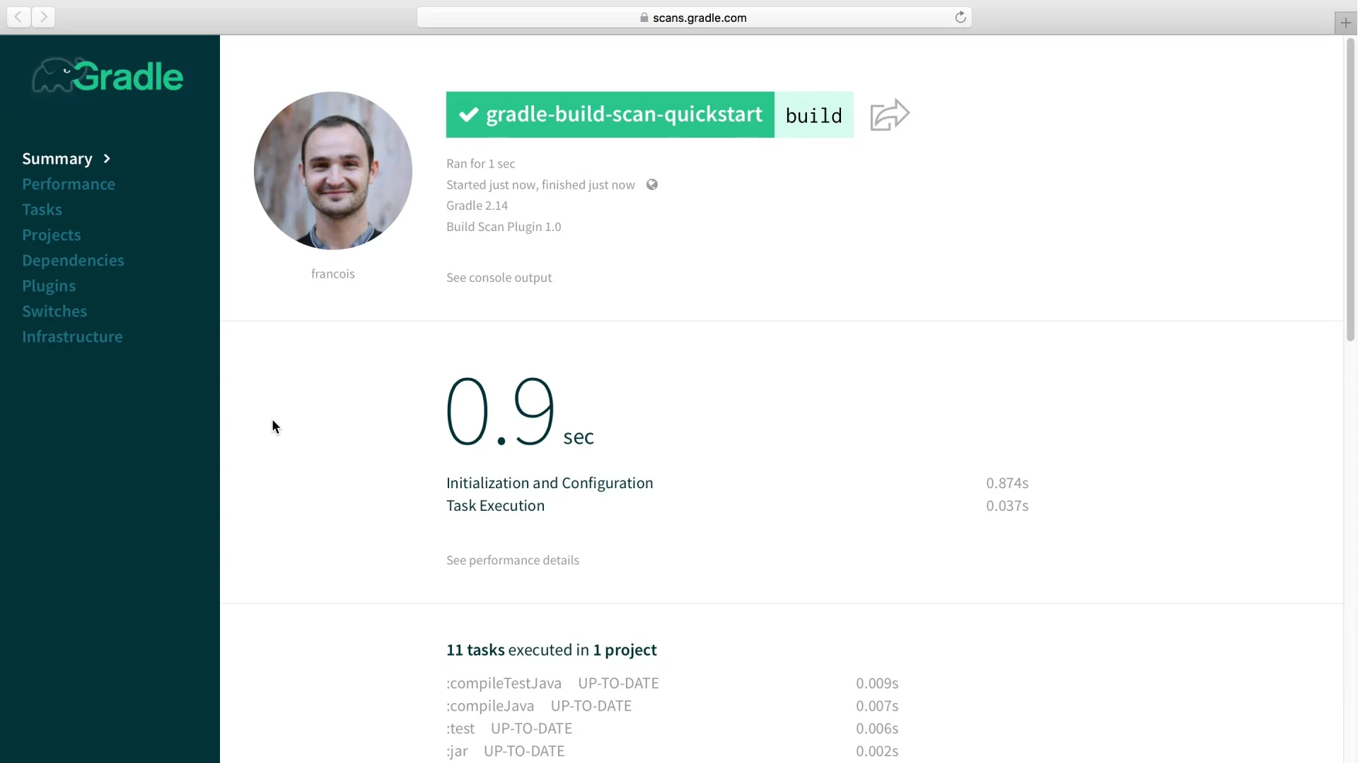This screenshot has width=1358, height=763.
Task: Click the Task Execution row label
Action: tap(495, 506)
